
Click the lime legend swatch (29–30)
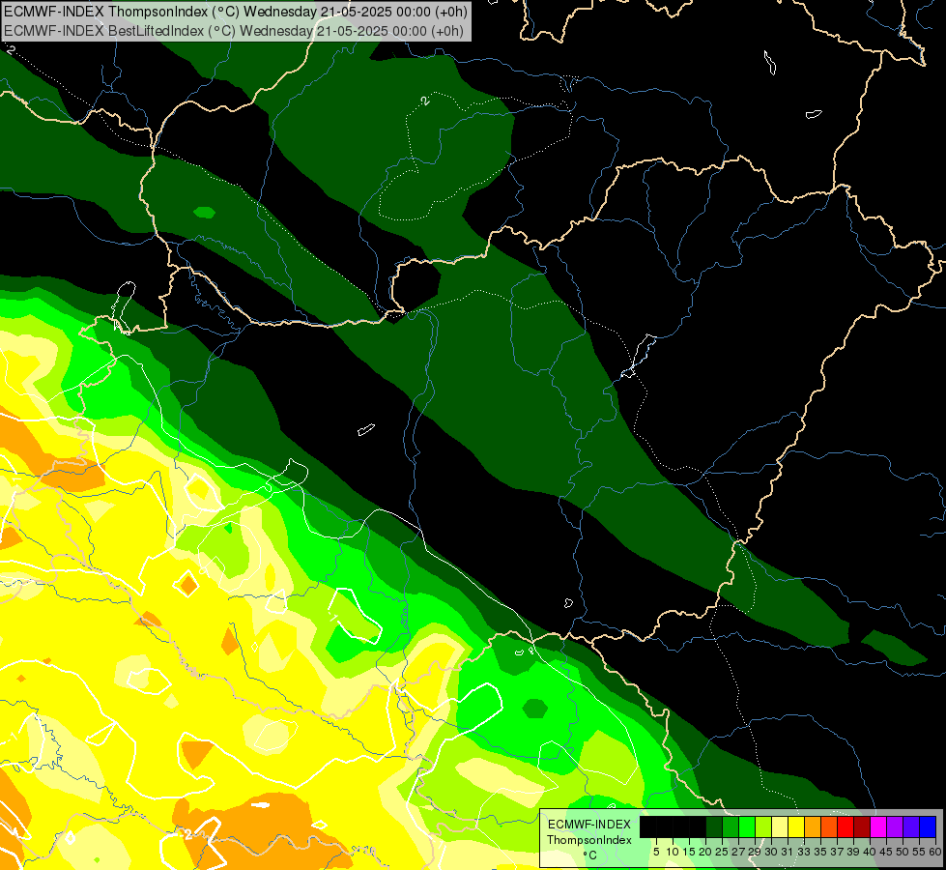tap(763, 827)
